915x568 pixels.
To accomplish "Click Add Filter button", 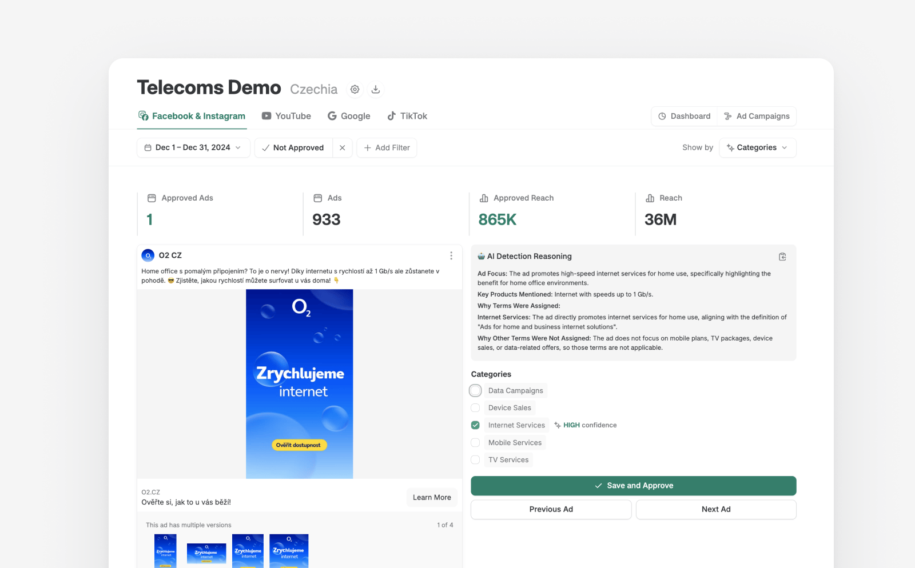I will tap(387, 147).
